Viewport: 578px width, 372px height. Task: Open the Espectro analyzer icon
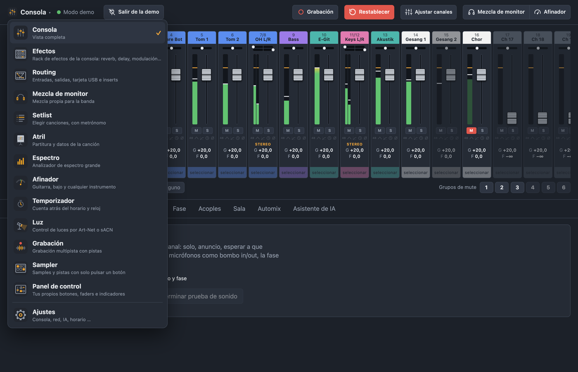coord(21,161)
